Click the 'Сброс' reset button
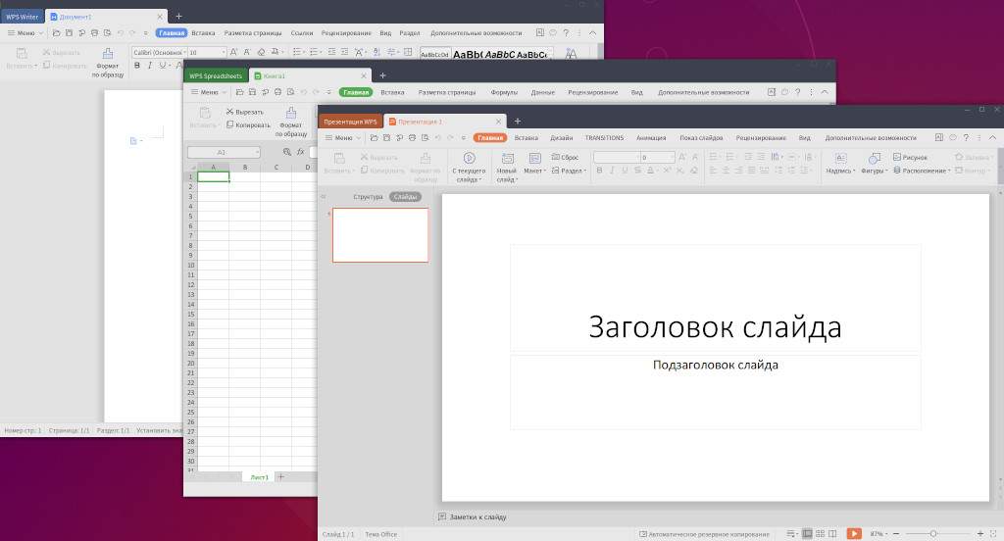 (565, 157)
